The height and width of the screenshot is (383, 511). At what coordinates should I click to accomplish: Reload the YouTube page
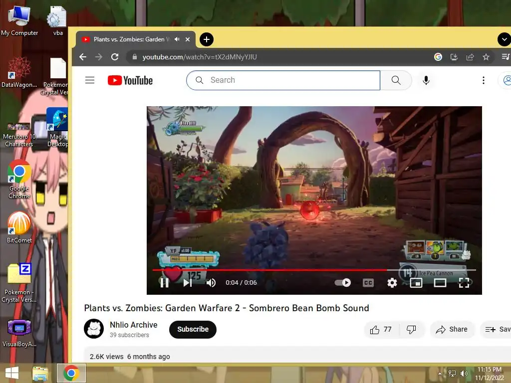pyautogui.click(x=115, y=57)
